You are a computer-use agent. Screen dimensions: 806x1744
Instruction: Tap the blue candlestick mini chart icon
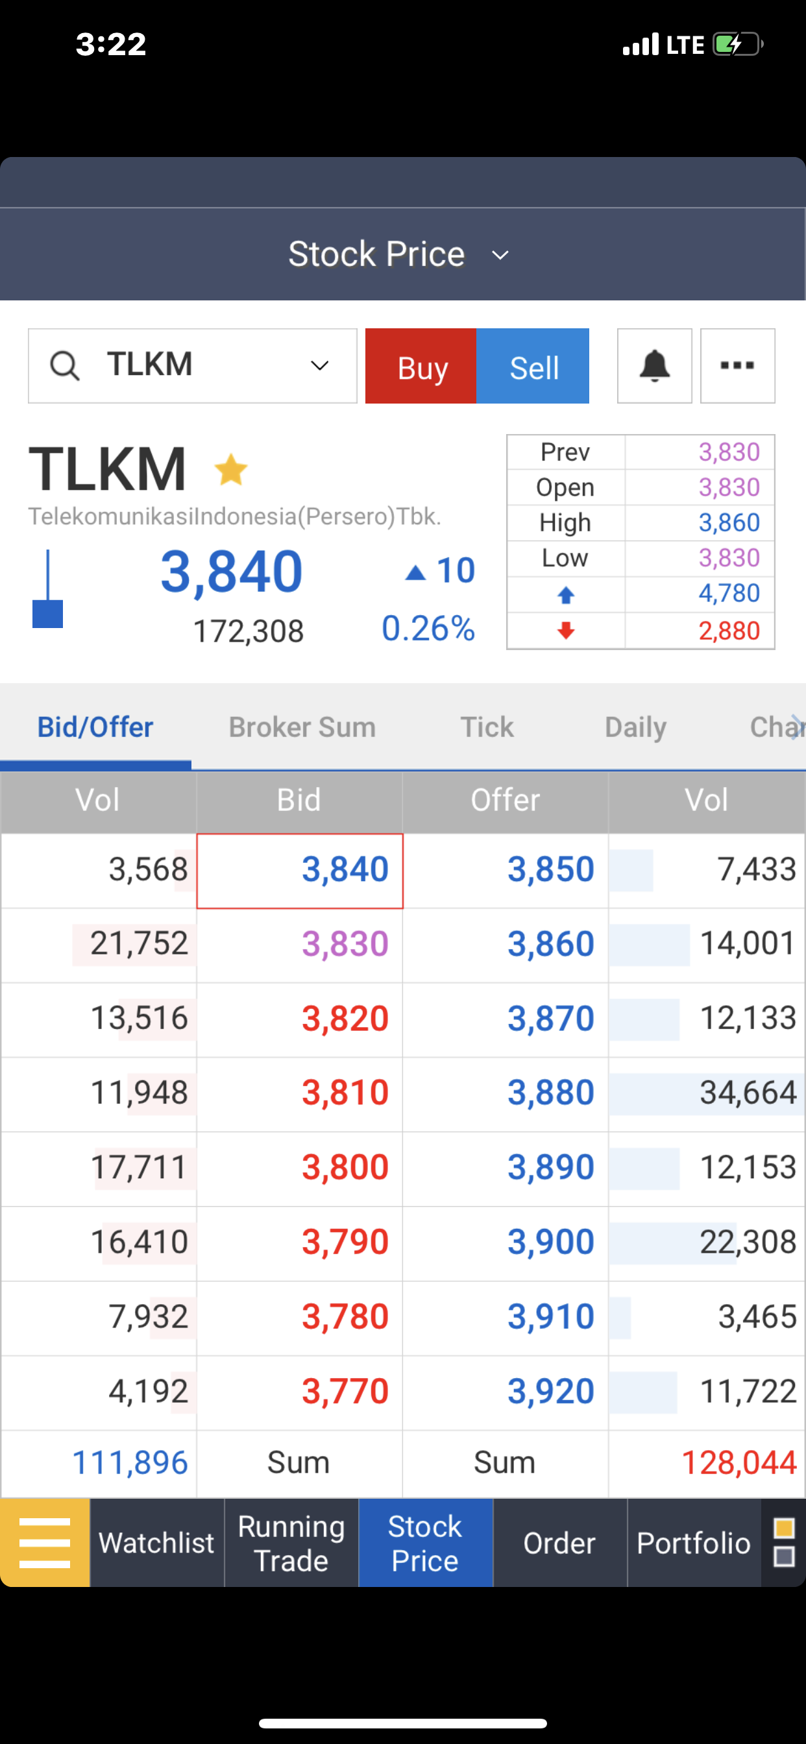coord(47,589)
